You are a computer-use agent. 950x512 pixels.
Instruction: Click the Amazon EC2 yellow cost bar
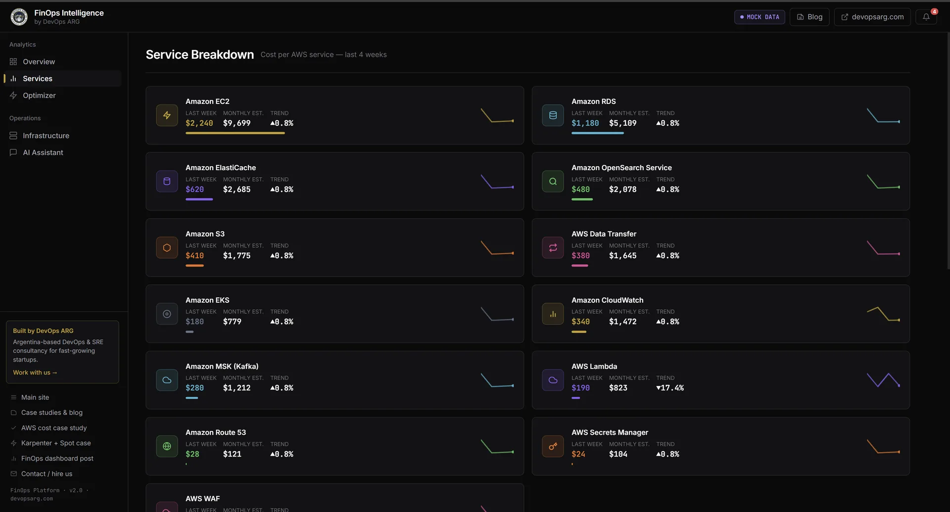click(235, 133)
